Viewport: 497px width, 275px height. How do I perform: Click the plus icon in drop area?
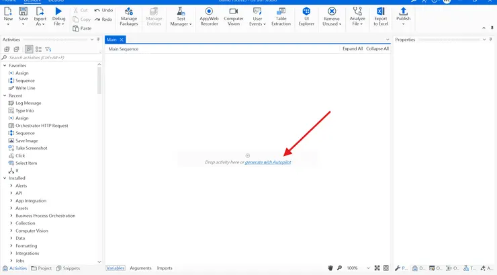pyautogui.click(x=248, y=155)
